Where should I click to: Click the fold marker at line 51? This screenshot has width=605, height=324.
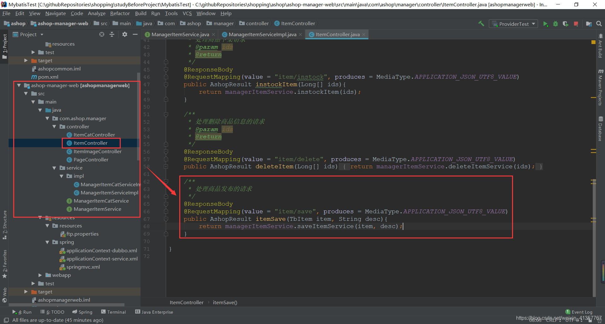point(166,114)
